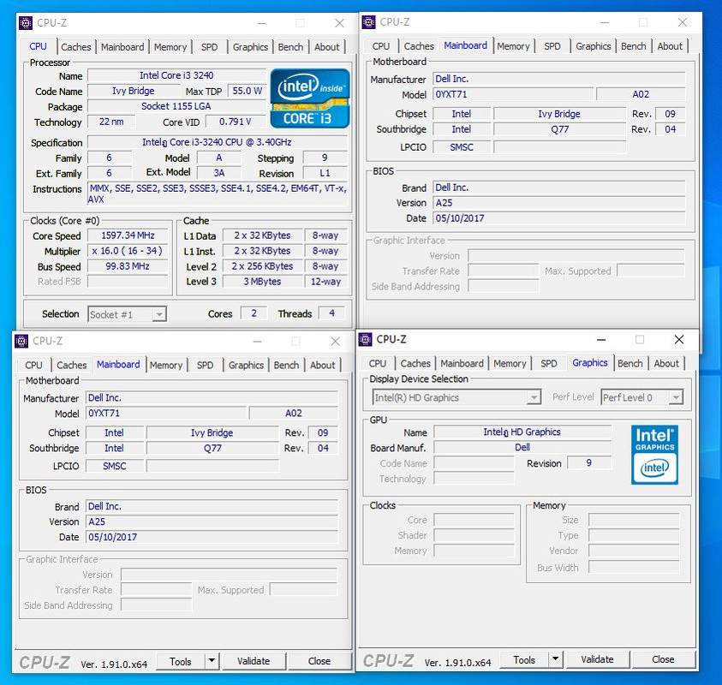Switch to CPU tab in Graphics window

[378, 363]
